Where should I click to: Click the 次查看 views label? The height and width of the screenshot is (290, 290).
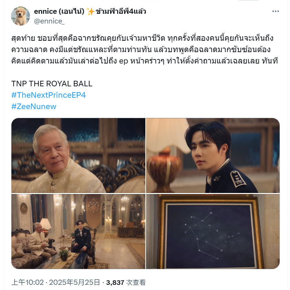click(x=136, y=282)
